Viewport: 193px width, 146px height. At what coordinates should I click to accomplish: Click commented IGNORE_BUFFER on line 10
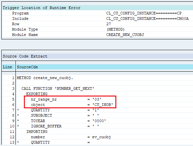point(46,126)
